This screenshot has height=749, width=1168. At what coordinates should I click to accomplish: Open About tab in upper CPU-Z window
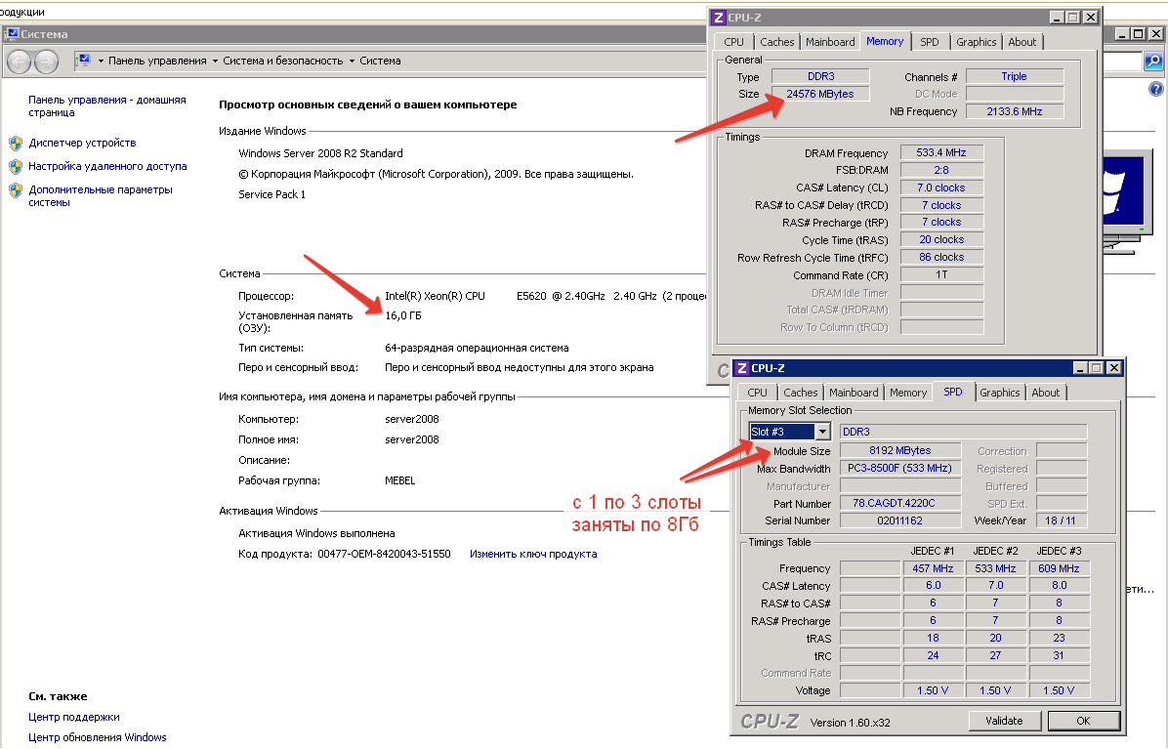point(1022,42)
